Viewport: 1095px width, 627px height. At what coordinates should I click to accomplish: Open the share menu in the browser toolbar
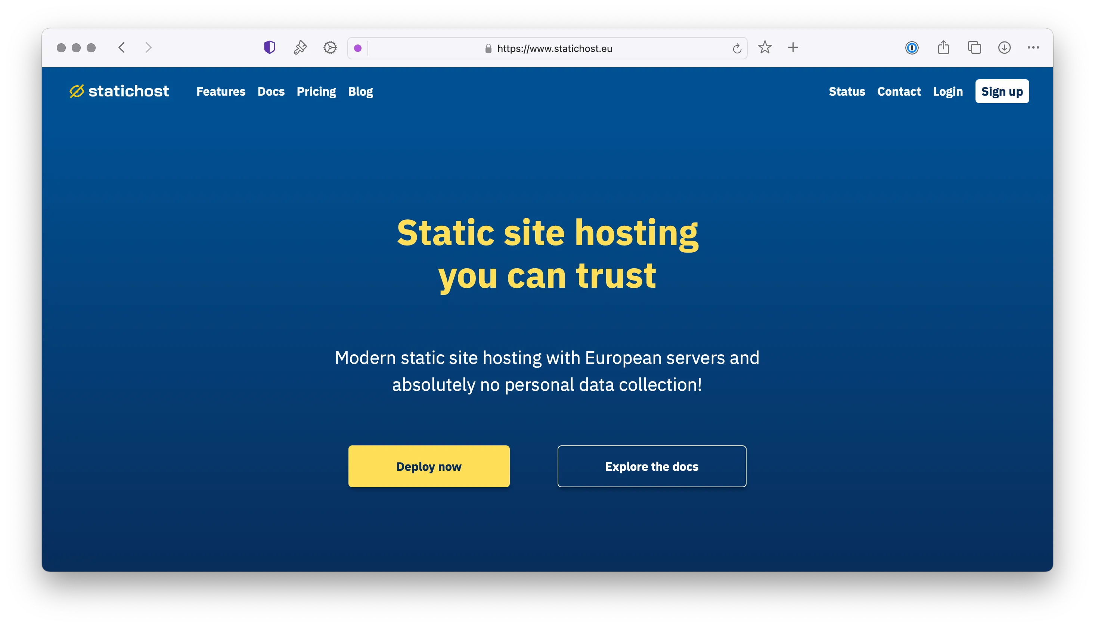tap(943, 47)
